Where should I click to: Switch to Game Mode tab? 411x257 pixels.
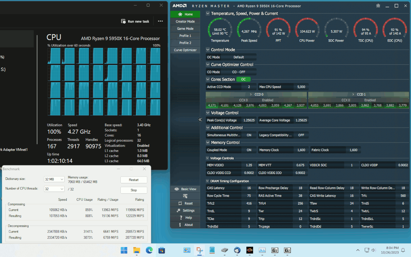click(x=185, y=29)
